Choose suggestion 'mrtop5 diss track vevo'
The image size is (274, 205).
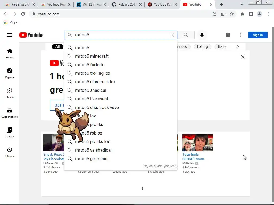tap(121, 107)
